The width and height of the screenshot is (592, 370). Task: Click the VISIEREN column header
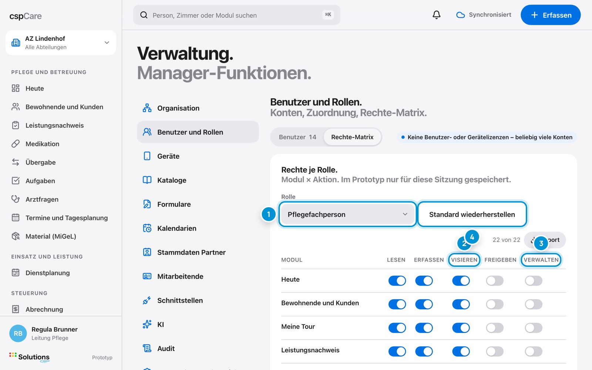464,260
